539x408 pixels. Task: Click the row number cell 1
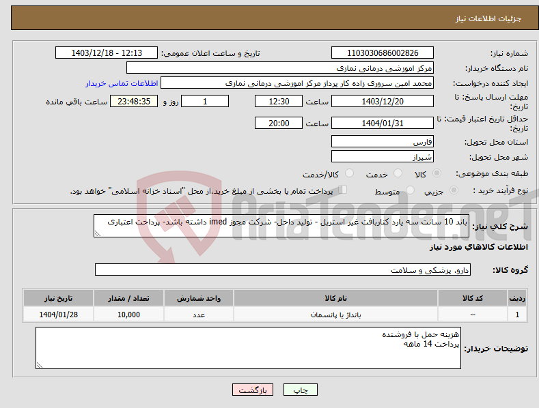(x=517, y=315)
